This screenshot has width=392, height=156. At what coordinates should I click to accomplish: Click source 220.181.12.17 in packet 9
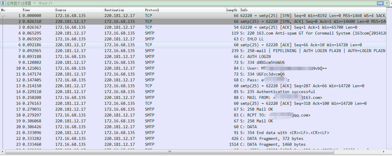tap(70, 62)
